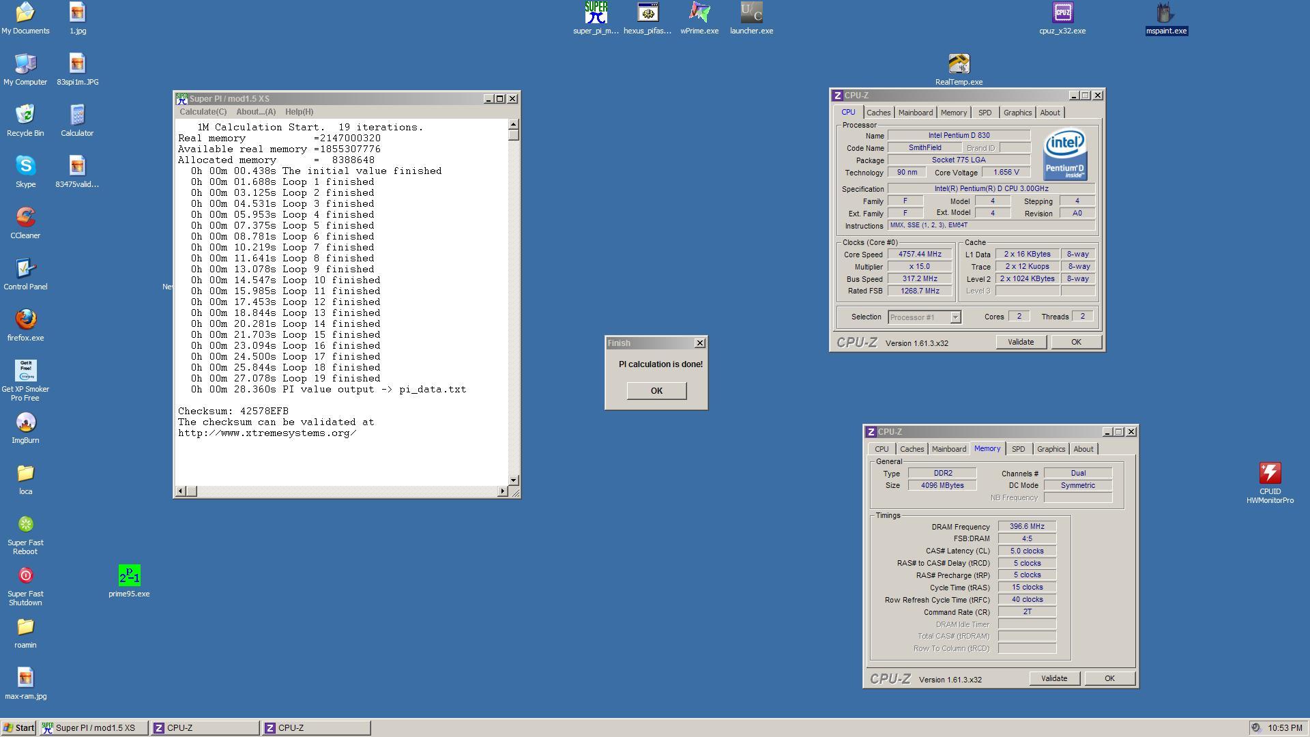1310x737 pixels.
Task: Open the Control Panel shortcut
Action: click(x=25, y=274)
